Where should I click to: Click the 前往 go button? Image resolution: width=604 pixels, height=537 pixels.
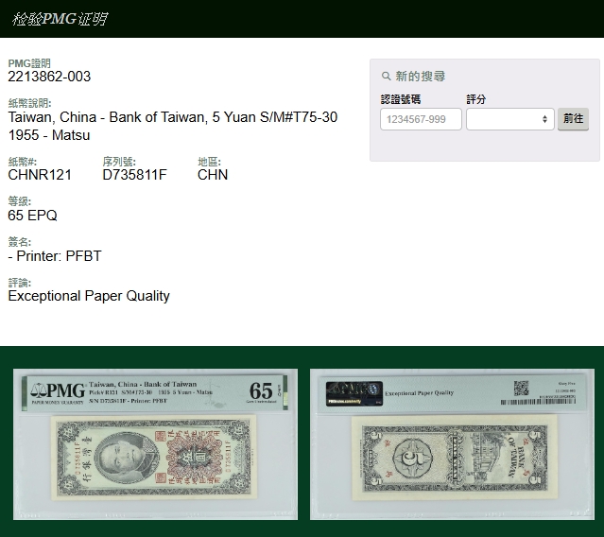tap(573, 119)
